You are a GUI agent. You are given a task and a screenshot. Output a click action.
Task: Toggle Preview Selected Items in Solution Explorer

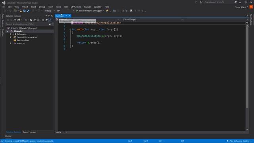(50, 20)
